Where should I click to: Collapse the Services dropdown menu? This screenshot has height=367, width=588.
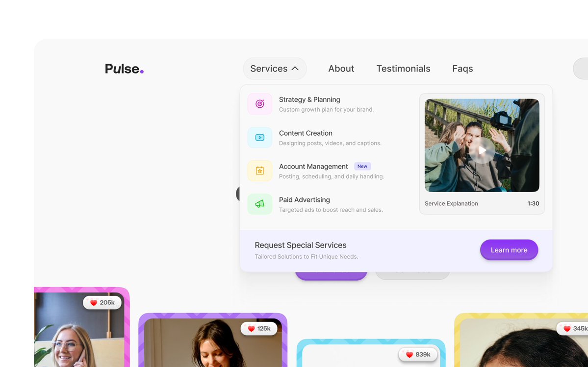tap(275, 69)
